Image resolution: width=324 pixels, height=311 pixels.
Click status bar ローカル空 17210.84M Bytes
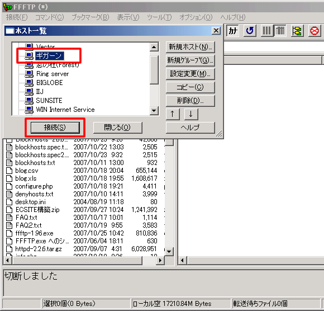(x=172, y=304)
